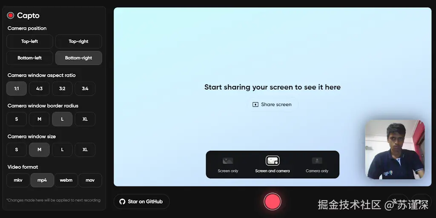Click the 'Changes made here will be applied' note
The image size is (436, 218).
click(53, 200)
